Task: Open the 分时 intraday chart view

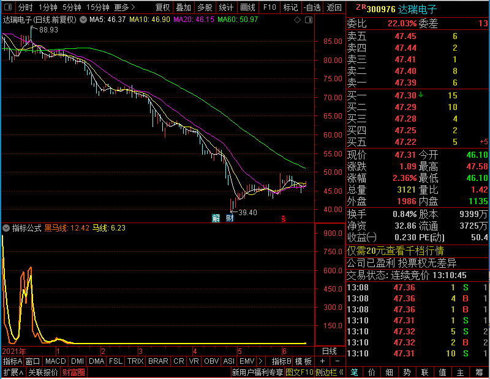Action: tap(25, 7)
